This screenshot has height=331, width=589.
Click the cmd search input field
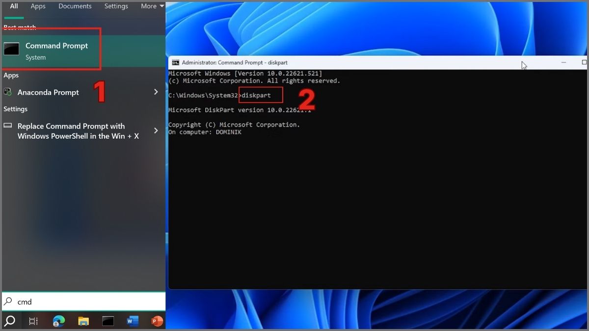(x=83, y=302)
